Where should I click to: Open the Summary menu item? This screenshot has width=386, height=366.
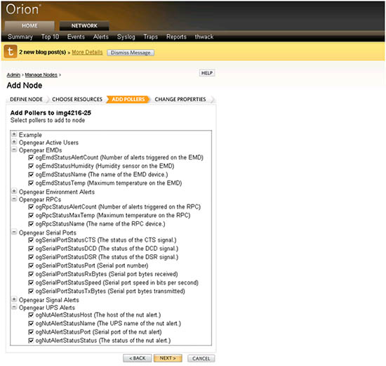[x=20, y=37]
